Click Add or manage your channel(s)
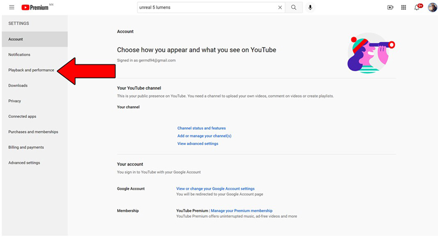The height and width of the screenshot is (238, 438). click(x=204, y=136)
